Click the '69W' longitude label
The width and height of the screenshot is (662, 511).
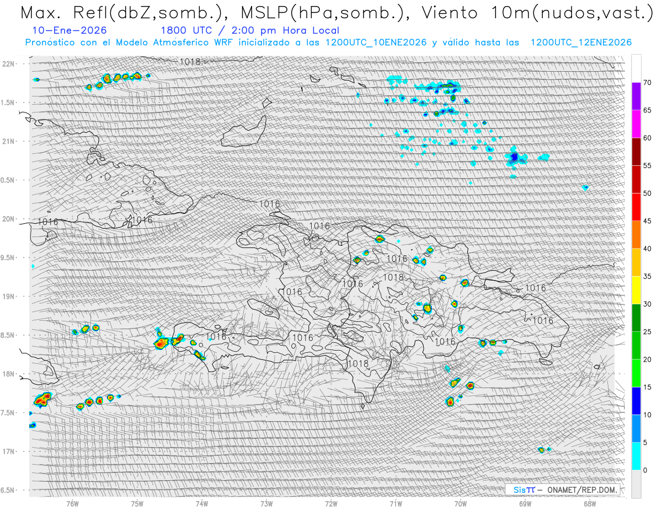pyautogui.click(x=525, y=503)
